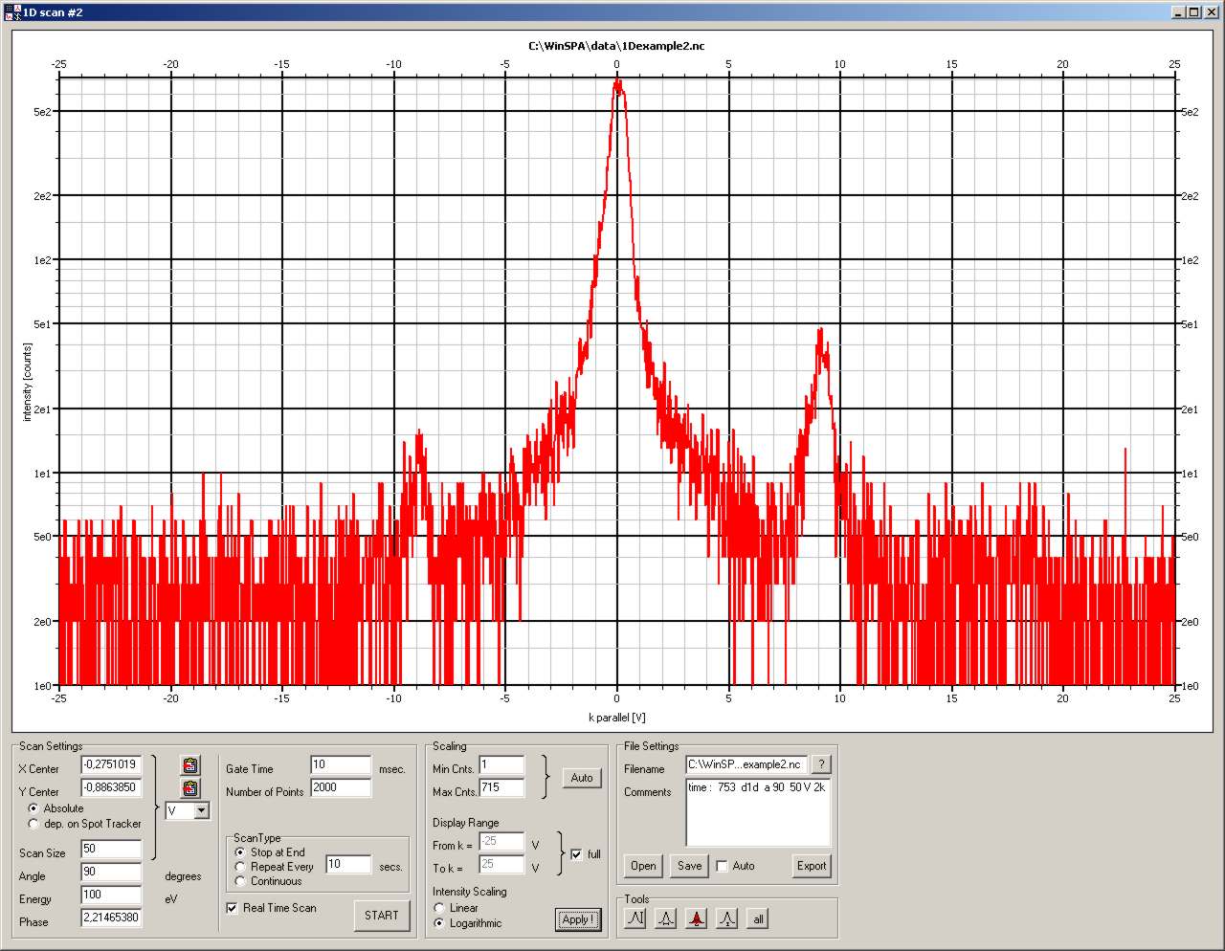The image size is (1225, 951).
Task: Click into the Comments text area
Action: 758,813
